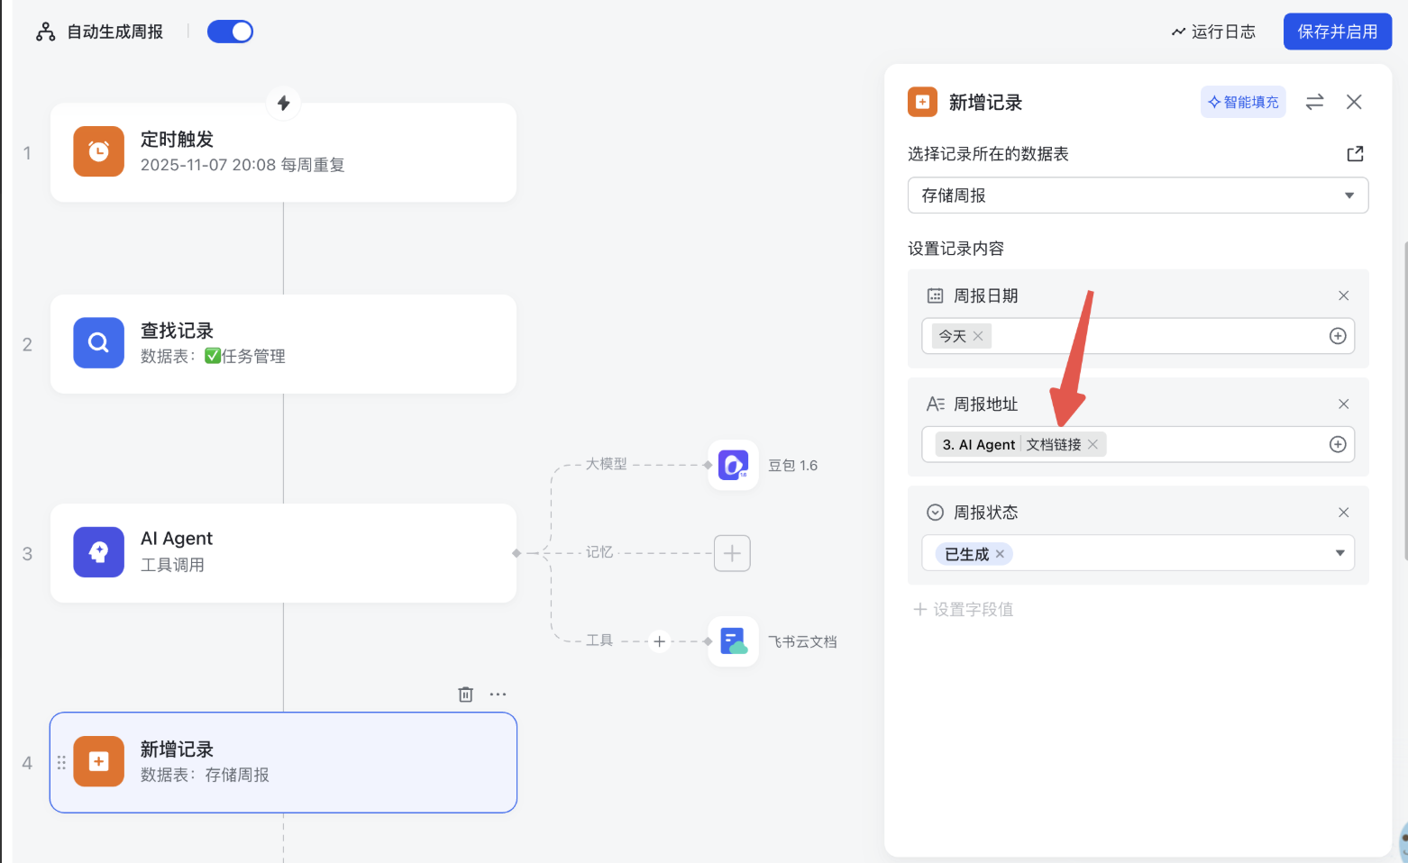Image resolution: width=1408 pixels, height=863 pixels.
Task: Click the swap action icon beside 智能填充
Action: coord(1314,102)
